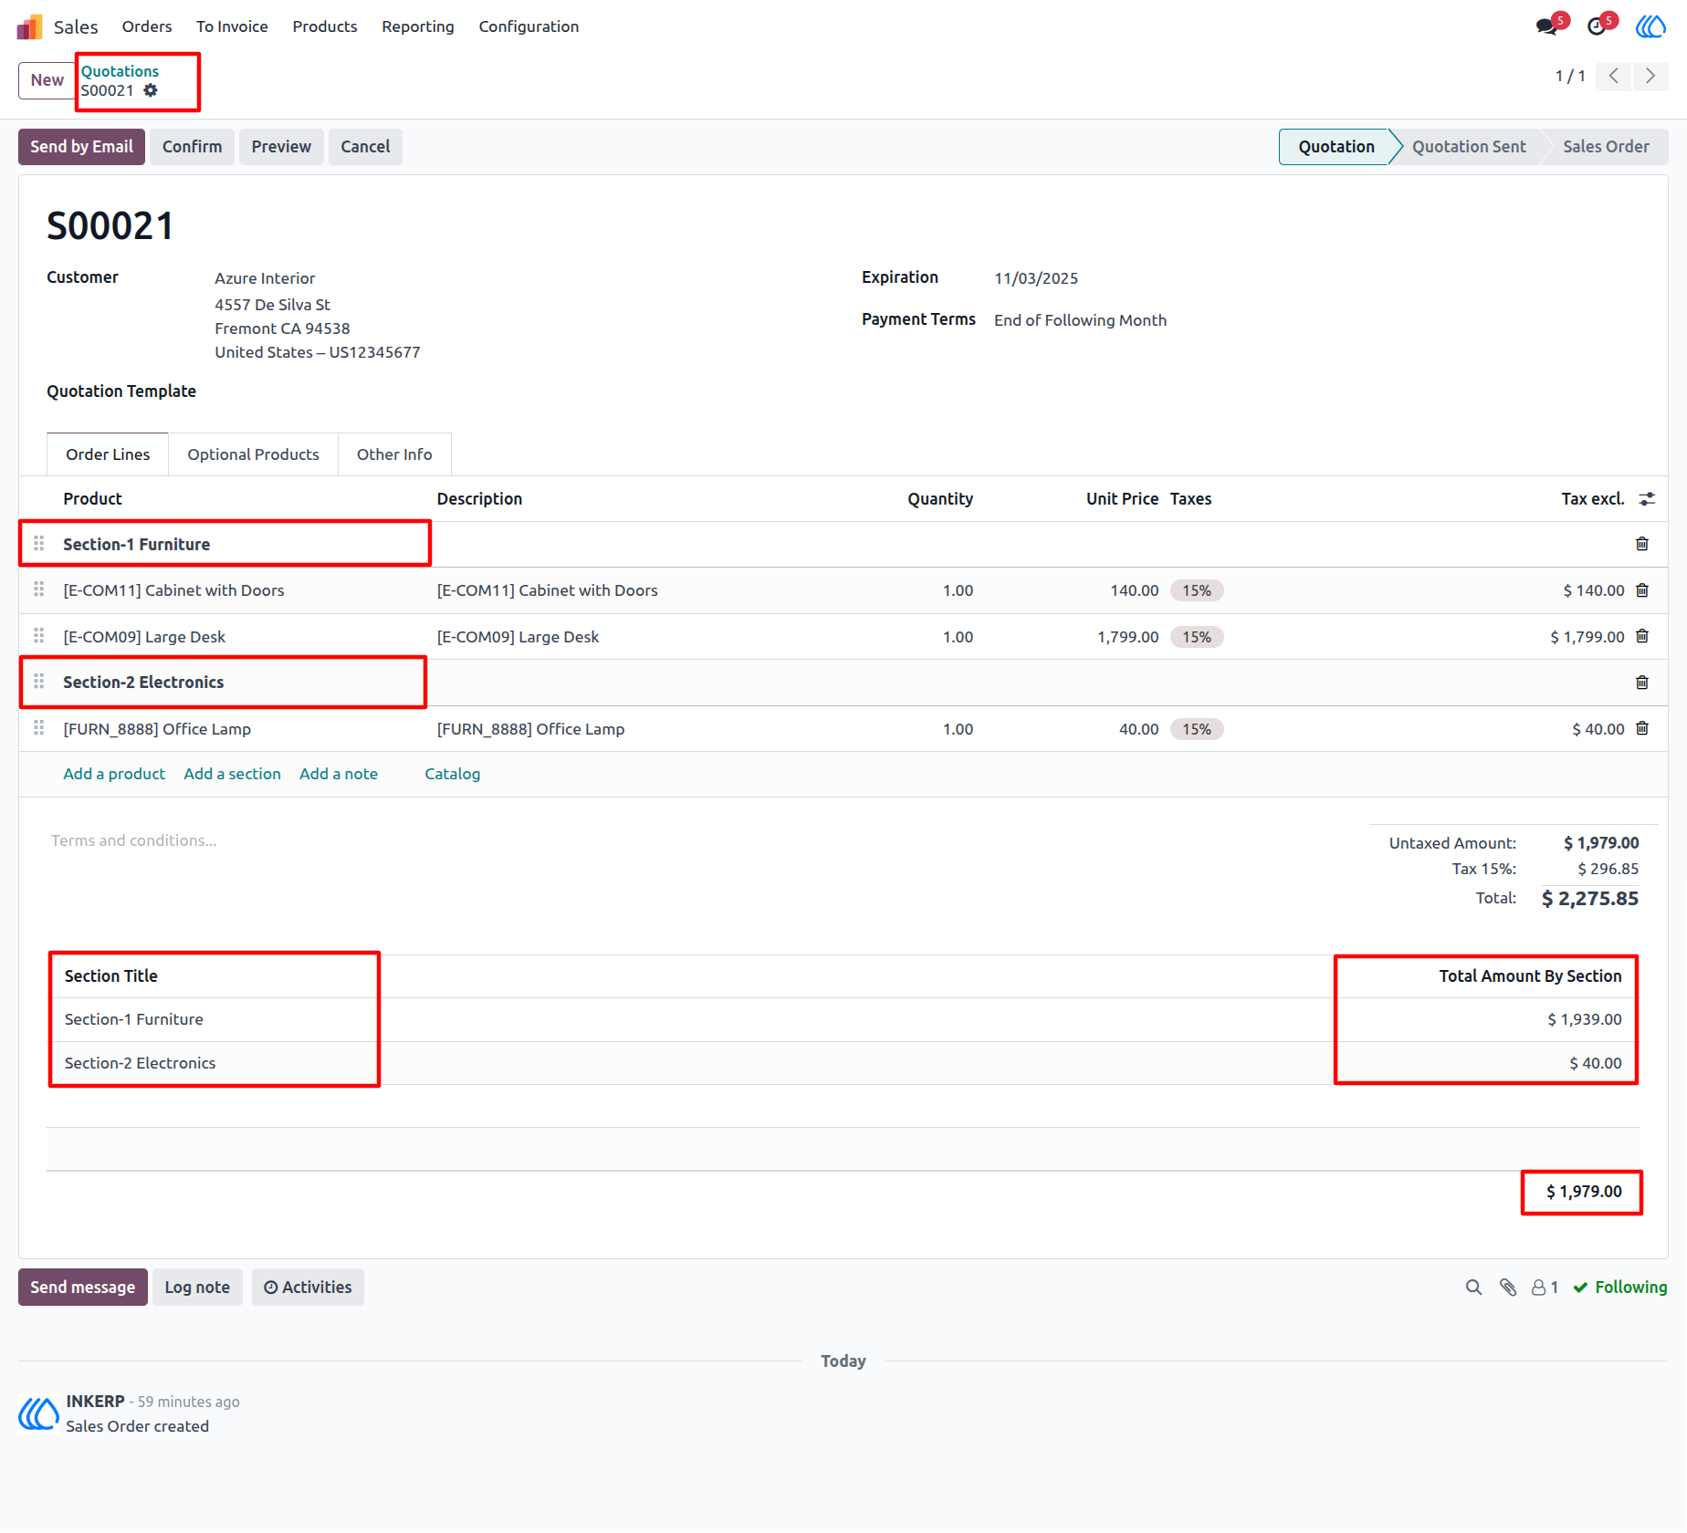Confirm the quotation

pyautogui.click(x=192, y=147)
